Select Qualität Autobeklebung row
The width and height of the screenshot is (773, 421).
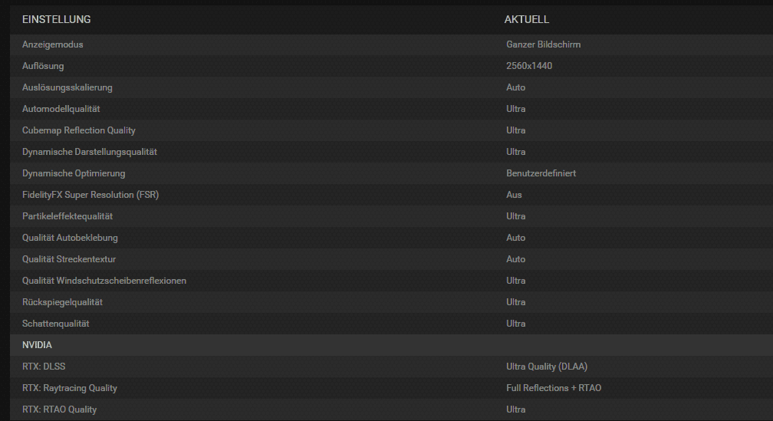click(391, 238)
